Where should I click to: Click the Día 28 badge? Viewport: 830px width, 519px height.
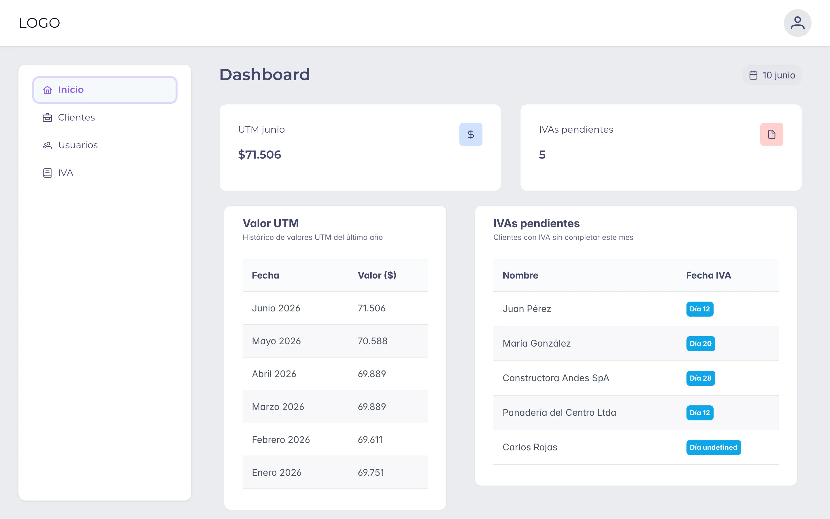[x=700, y=378]
